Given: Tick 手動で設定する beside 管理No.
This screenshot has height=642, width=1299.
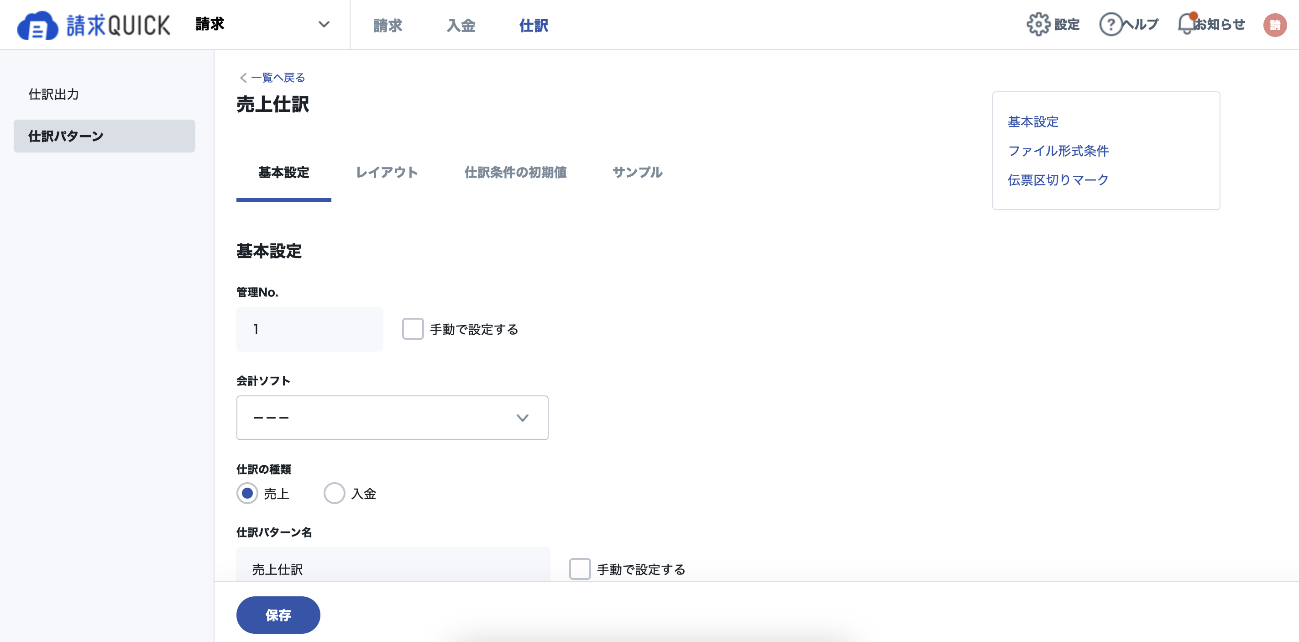Looking at the screenshot, I should coord(413,329).
